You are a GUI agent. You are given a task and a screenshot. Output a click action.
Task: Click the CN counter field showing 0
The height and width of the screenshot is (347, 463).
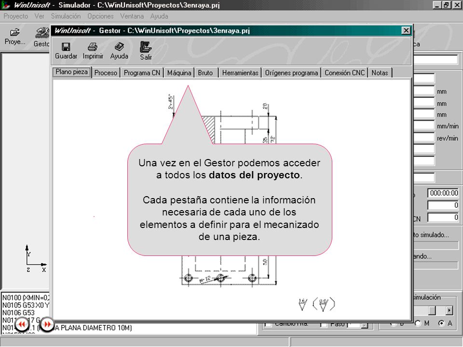pos(443,218)
